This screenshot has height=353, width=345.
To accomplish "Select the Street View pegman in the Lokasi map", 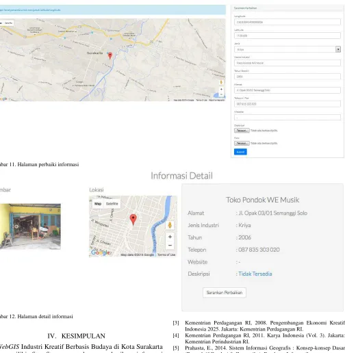I will pyautogui.click(x=170, y=225).
